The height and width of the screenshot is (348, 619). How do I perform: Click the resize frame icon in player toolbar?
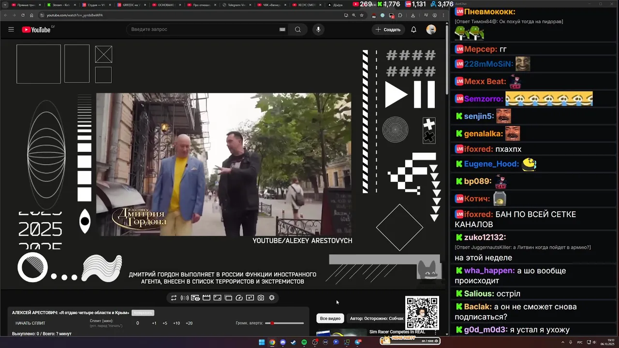pyautogui.click(x=217, y=298)
